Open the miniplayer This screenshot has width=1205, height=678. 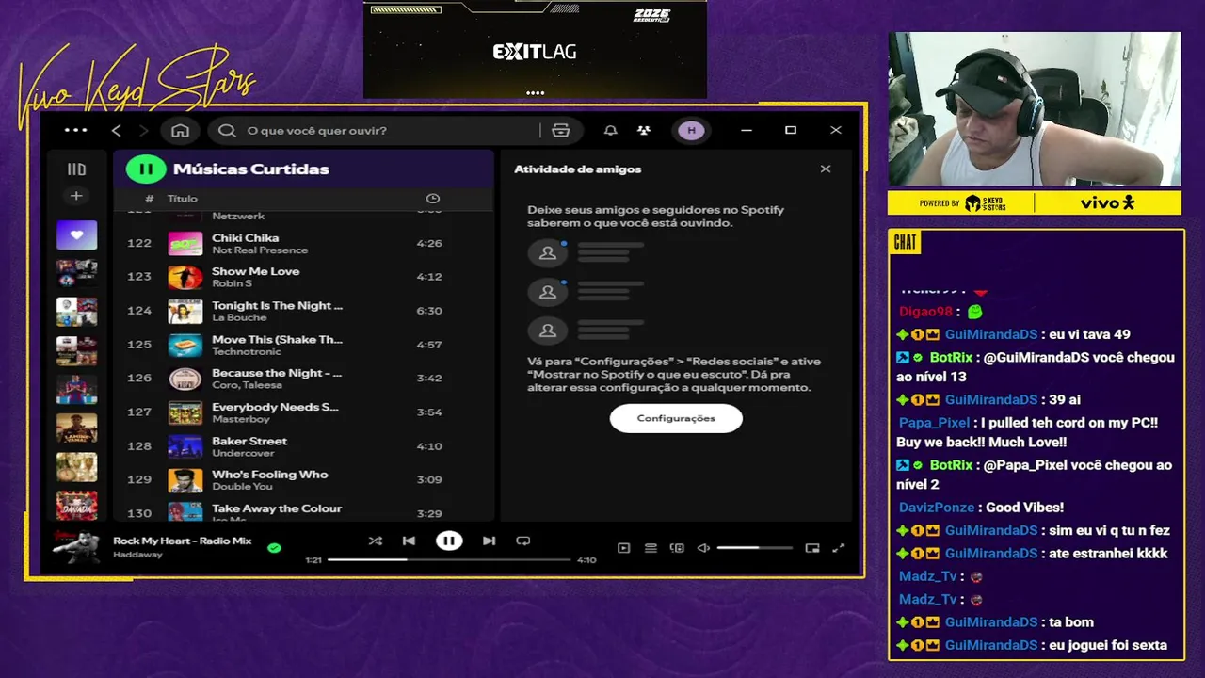click(812, 548)
